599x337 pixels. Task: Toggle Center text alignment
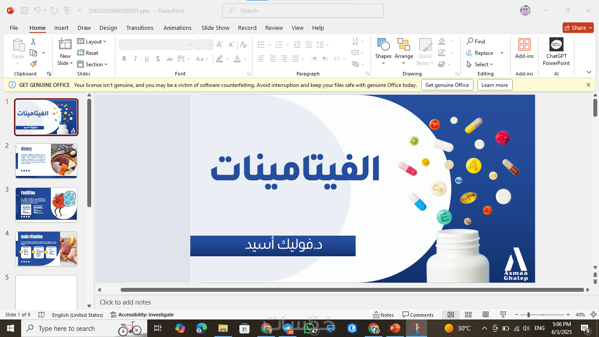[273, 59]
